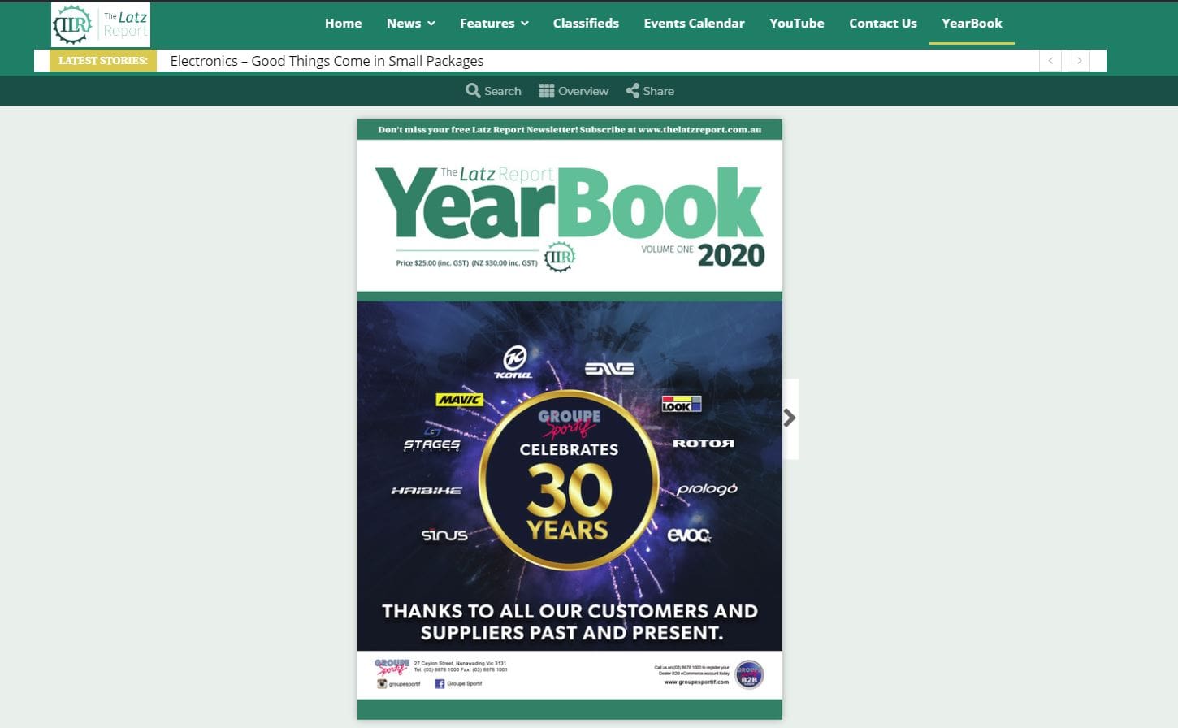Screen dimensions: 1178x728
Task: Click the Stages logo on the cover
Action: click(x=431, y=440)
